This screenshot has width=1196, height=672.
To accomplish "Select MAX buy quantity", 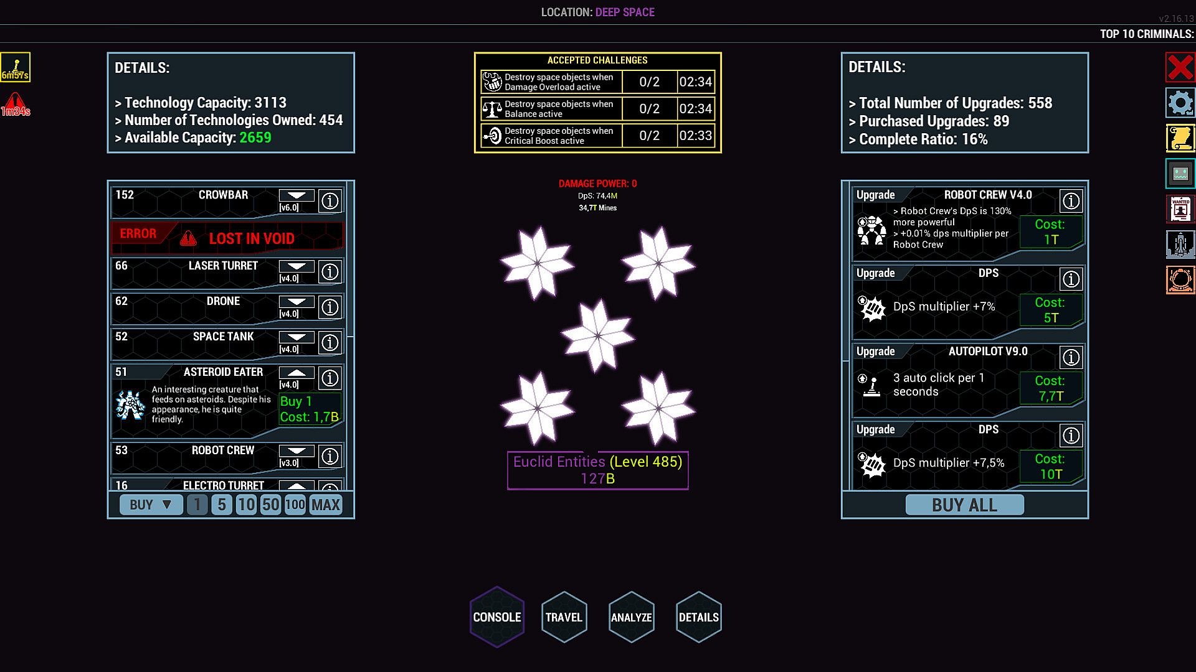I will [325, 505].
